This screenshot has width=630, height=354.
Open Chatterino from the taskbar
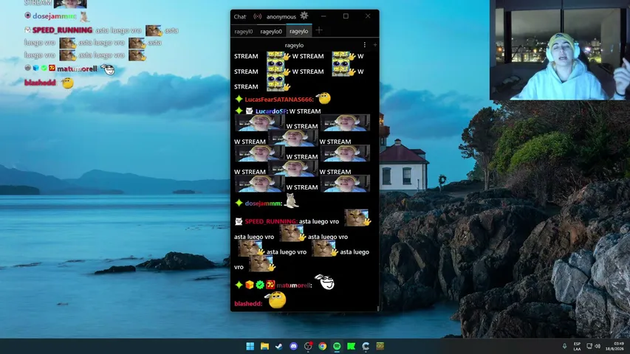[x=366, y=346]
